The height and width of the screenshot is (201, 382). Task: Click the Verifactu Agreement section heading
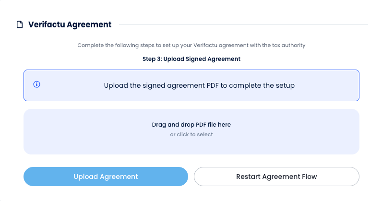click(70, 24)
